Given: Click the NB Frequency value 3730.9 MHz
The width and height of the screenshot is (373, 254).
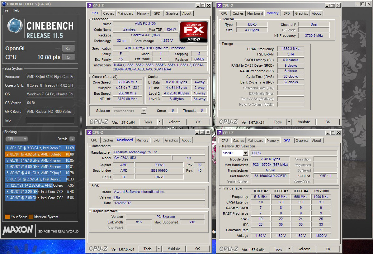Looking at the screenshot, I should [314, 36].
